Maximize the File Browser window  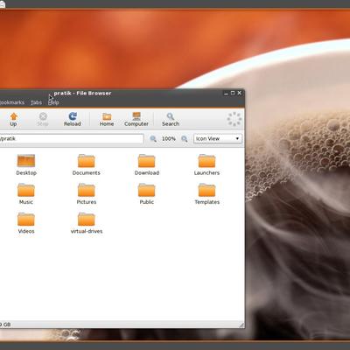coord(233,93)
